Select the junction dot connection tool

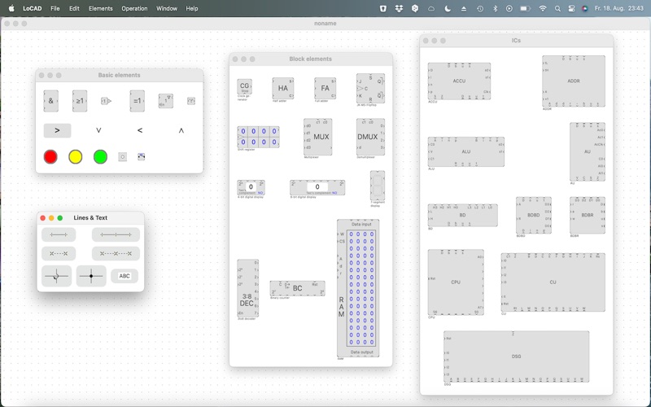91,276
